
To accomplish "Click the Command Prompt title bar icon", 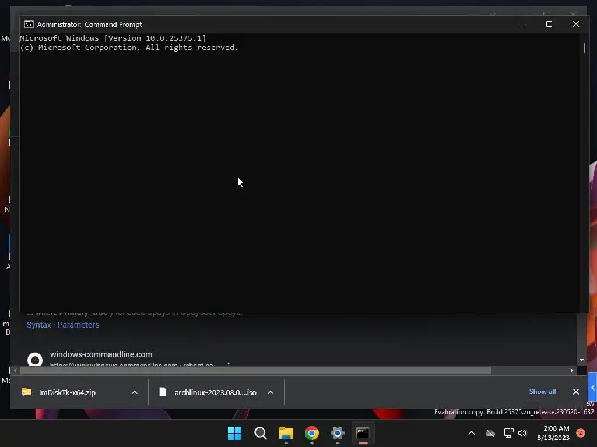I will click(x=29, y=24).
